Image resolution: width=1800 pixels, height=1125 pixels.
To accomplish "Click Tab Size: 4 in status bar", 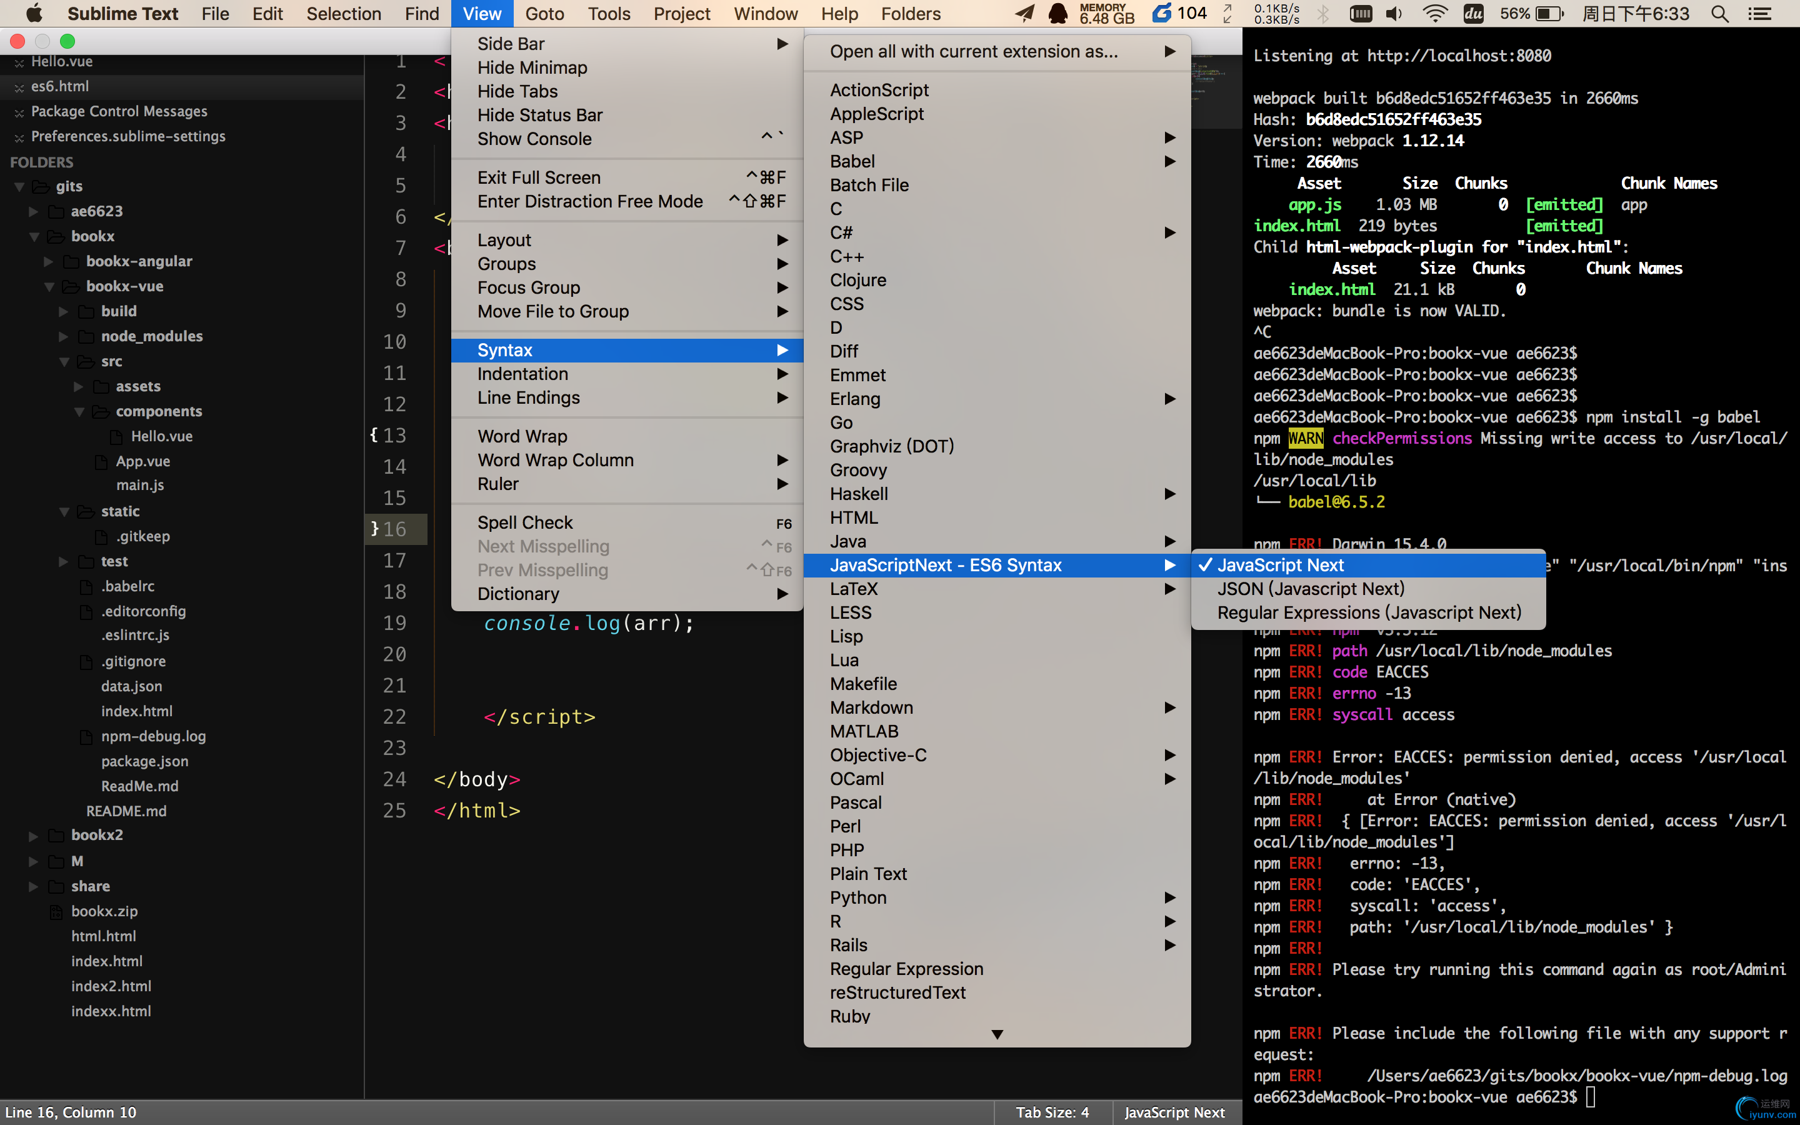I will coord(1052,1112).
